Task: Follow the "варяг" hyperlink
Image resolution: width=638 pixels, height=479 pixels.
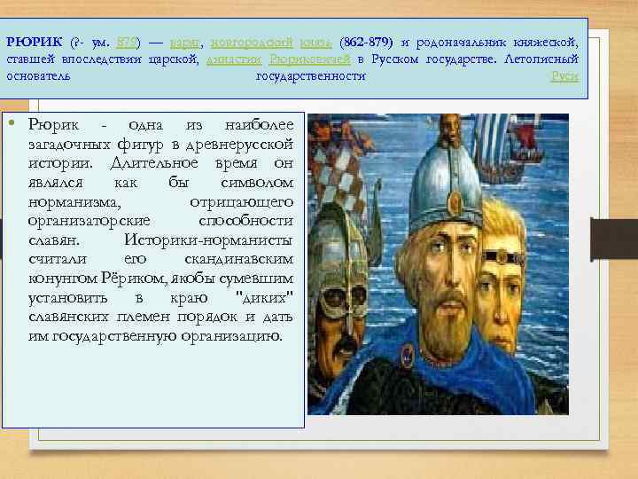Action: [x=184, y=43]
